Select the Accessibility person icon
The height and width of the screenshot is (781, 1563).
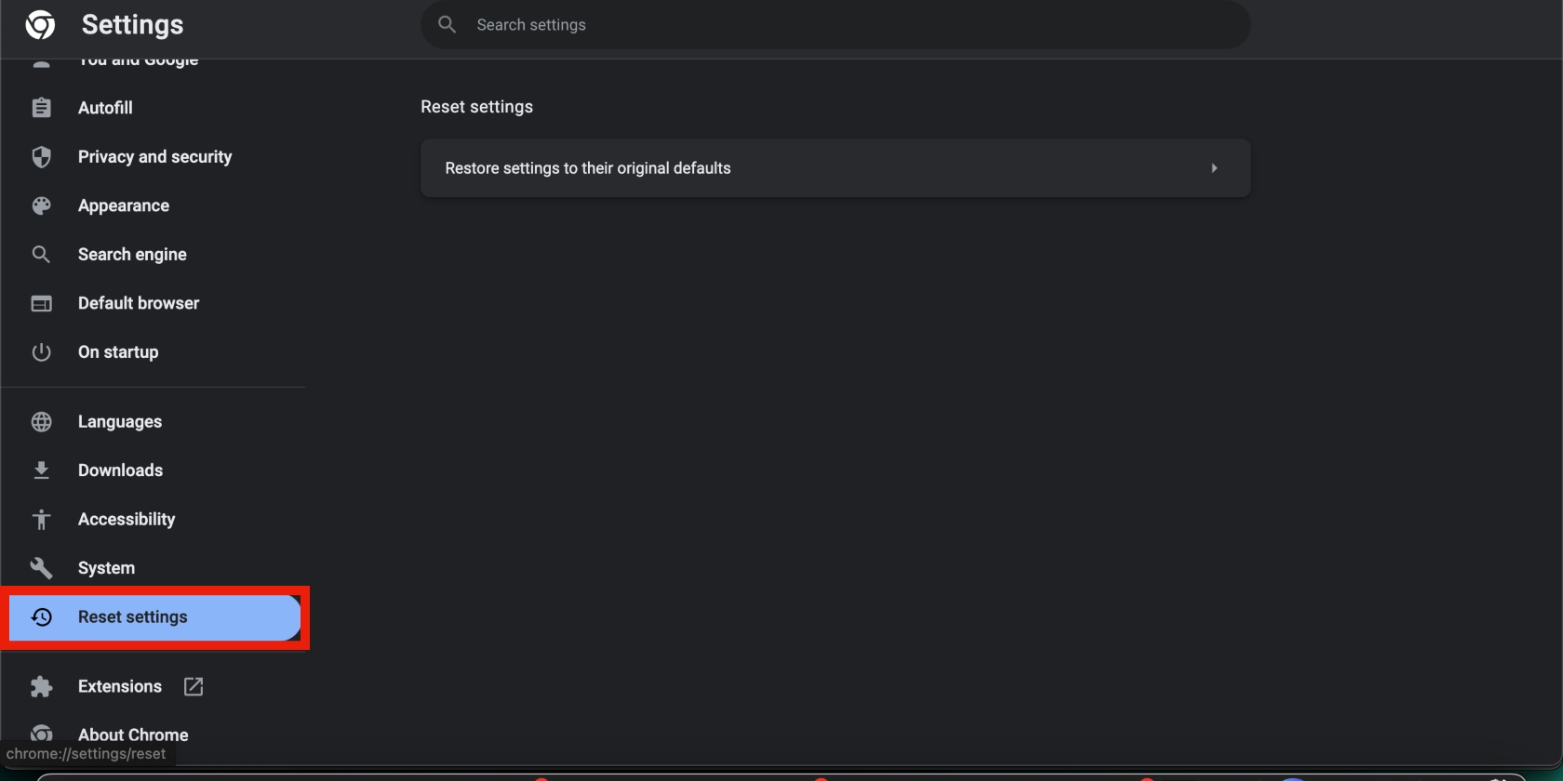click(x=42, y=519)
